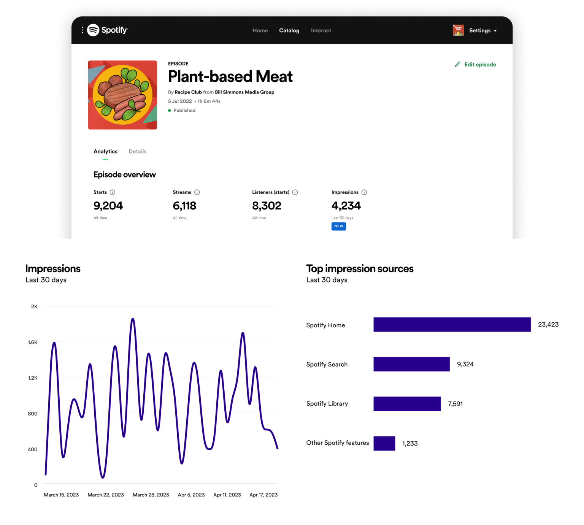The height and width of the screenshot is (525, 584).
Task: Click the 5 Jul 2022 date text
Action: point(180,102)
